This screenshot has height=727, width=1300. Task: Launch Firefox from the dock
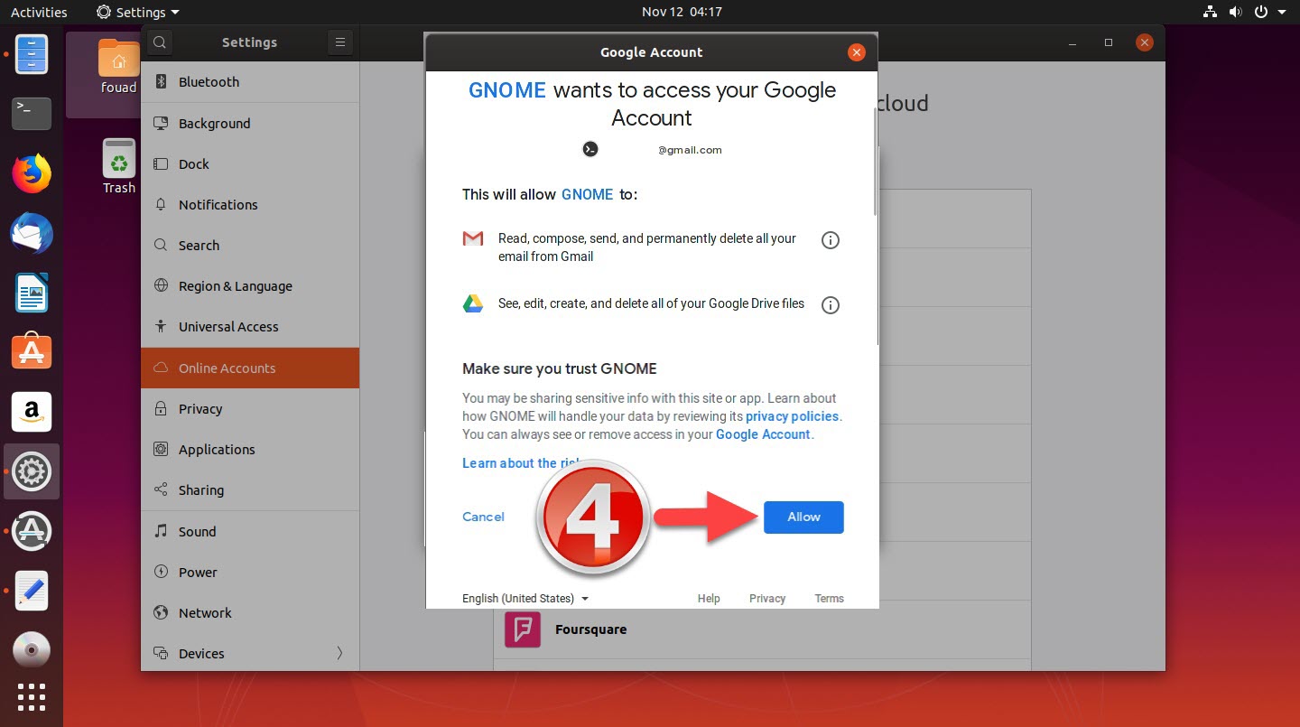32,172
